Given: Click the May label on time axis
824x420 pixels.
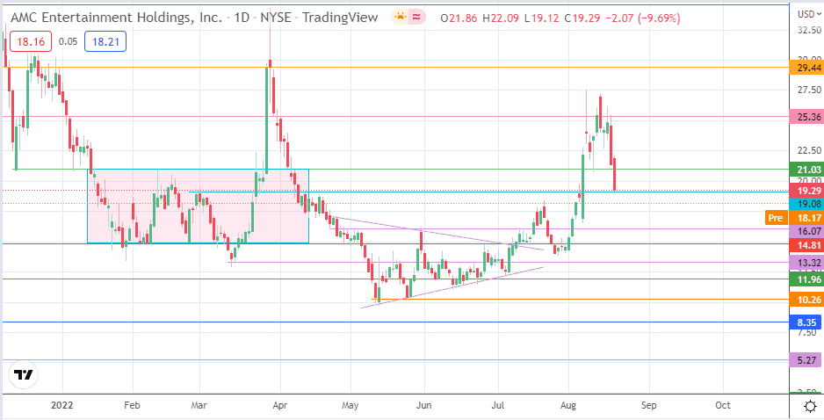Looking at the screenshot, I should pyautogui.click(x=350, y=406).
